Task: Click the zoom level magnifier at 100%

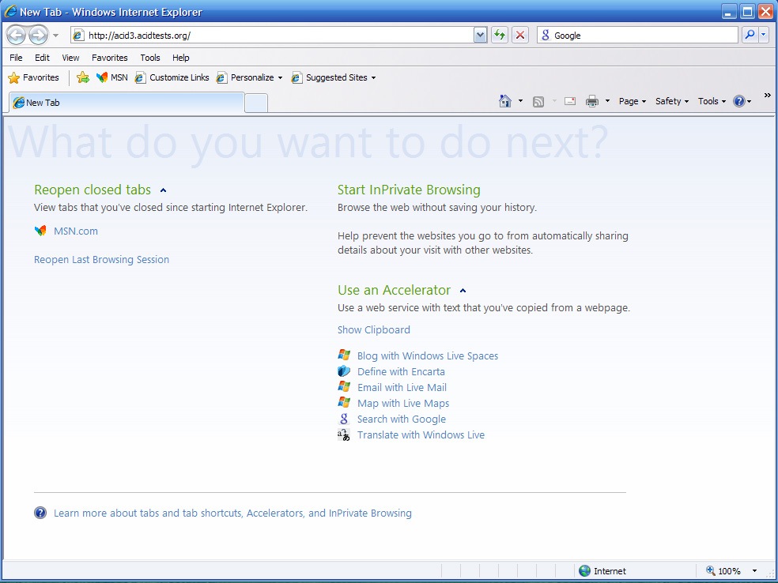Action: point(711,571)
